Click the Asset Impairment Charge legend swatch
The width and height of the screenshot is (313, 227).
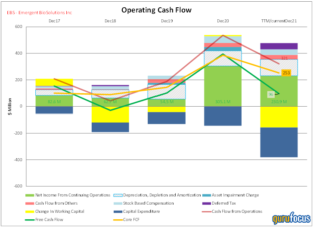[x=206, y=195]
